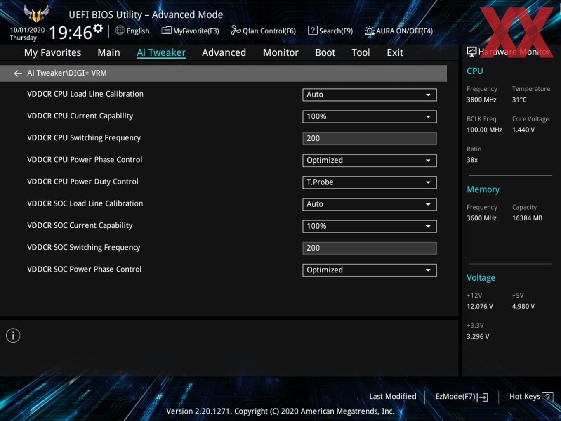
Task: Click VDDCR CPU Switching Frequency field
Action: [370, 138]
